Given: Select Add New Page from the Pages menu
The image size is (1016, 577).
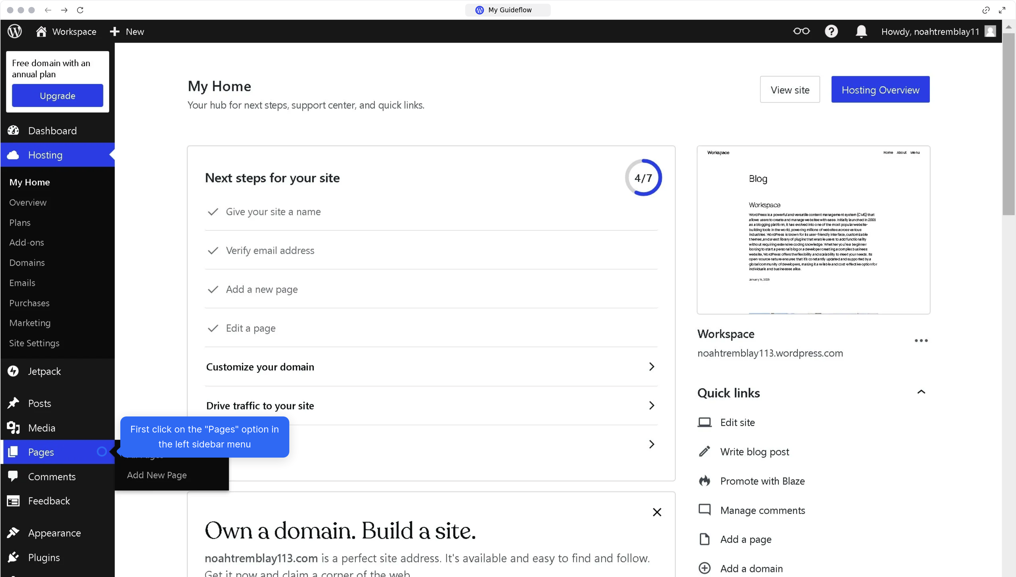Looking at the screenshot, I should [x=156, y=475].
